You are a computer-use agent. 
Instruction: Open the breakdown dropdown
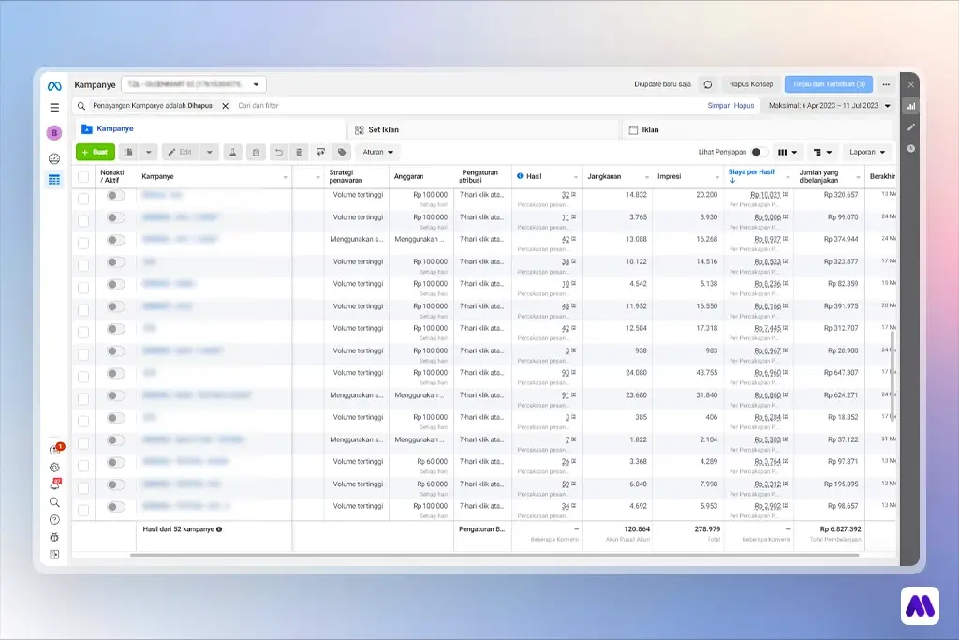pyautogui.click(x=822, y=153)
